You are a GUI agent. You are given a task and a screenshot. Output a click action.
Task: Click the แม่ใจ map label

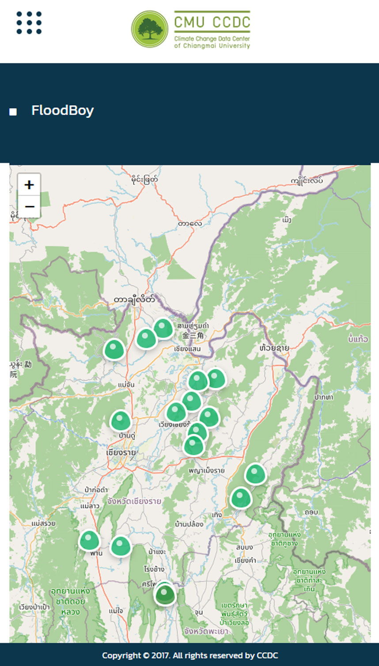coord(116,611)
